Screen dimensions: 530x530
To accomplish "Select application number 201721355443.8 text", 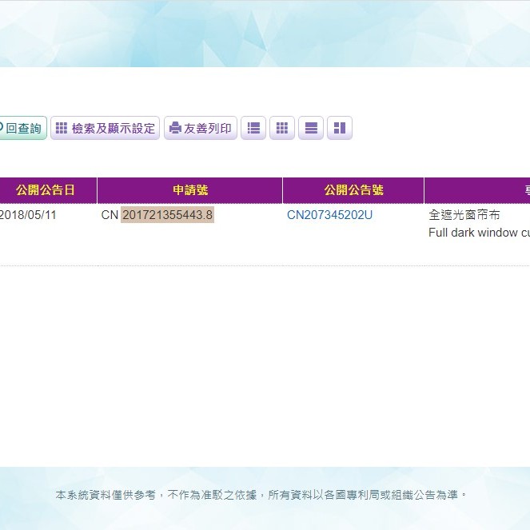I will (167, 215).
